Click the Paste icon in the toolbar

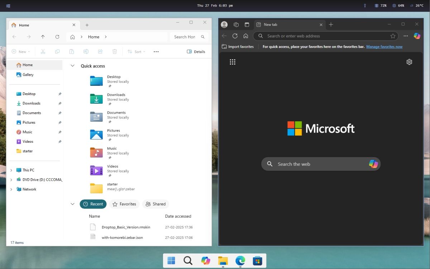click(x=72, y=51)
